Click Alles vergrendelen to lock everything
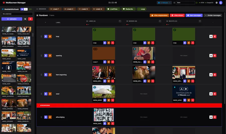 coord(159,15)
